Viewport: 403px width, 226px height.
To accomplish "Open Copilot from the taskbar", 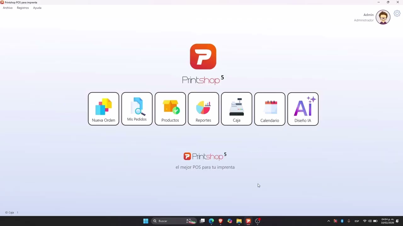I will 230,221.
